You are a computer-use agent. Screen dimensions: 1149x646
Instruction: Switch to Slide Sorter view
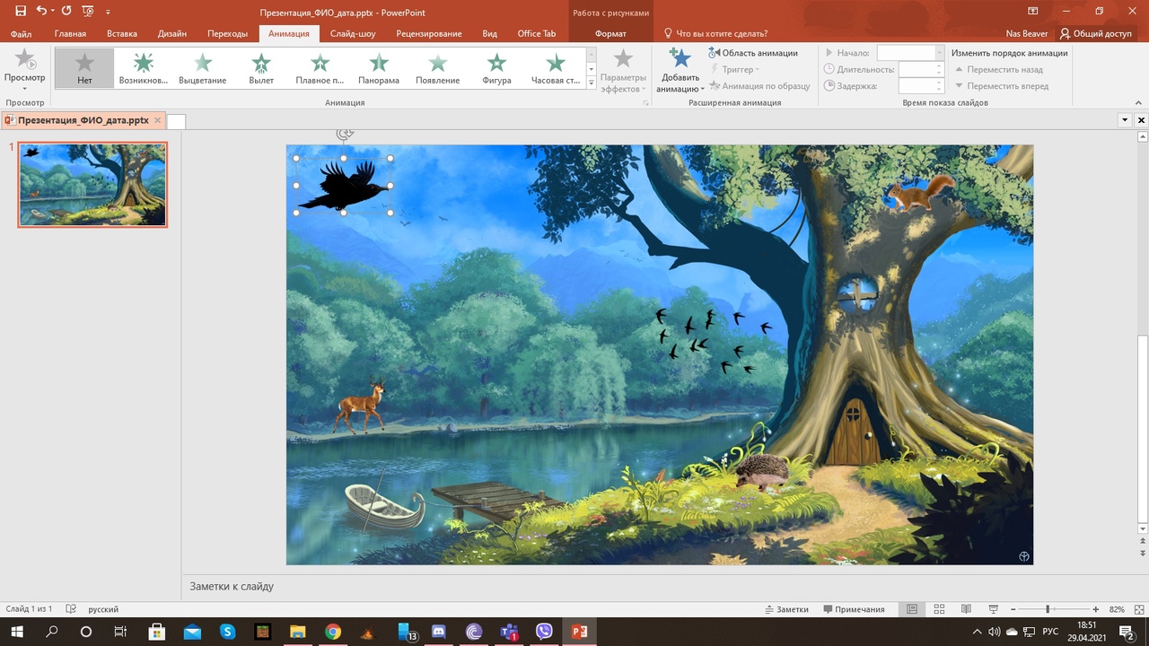pyautogui.click(x=940, y=609)
